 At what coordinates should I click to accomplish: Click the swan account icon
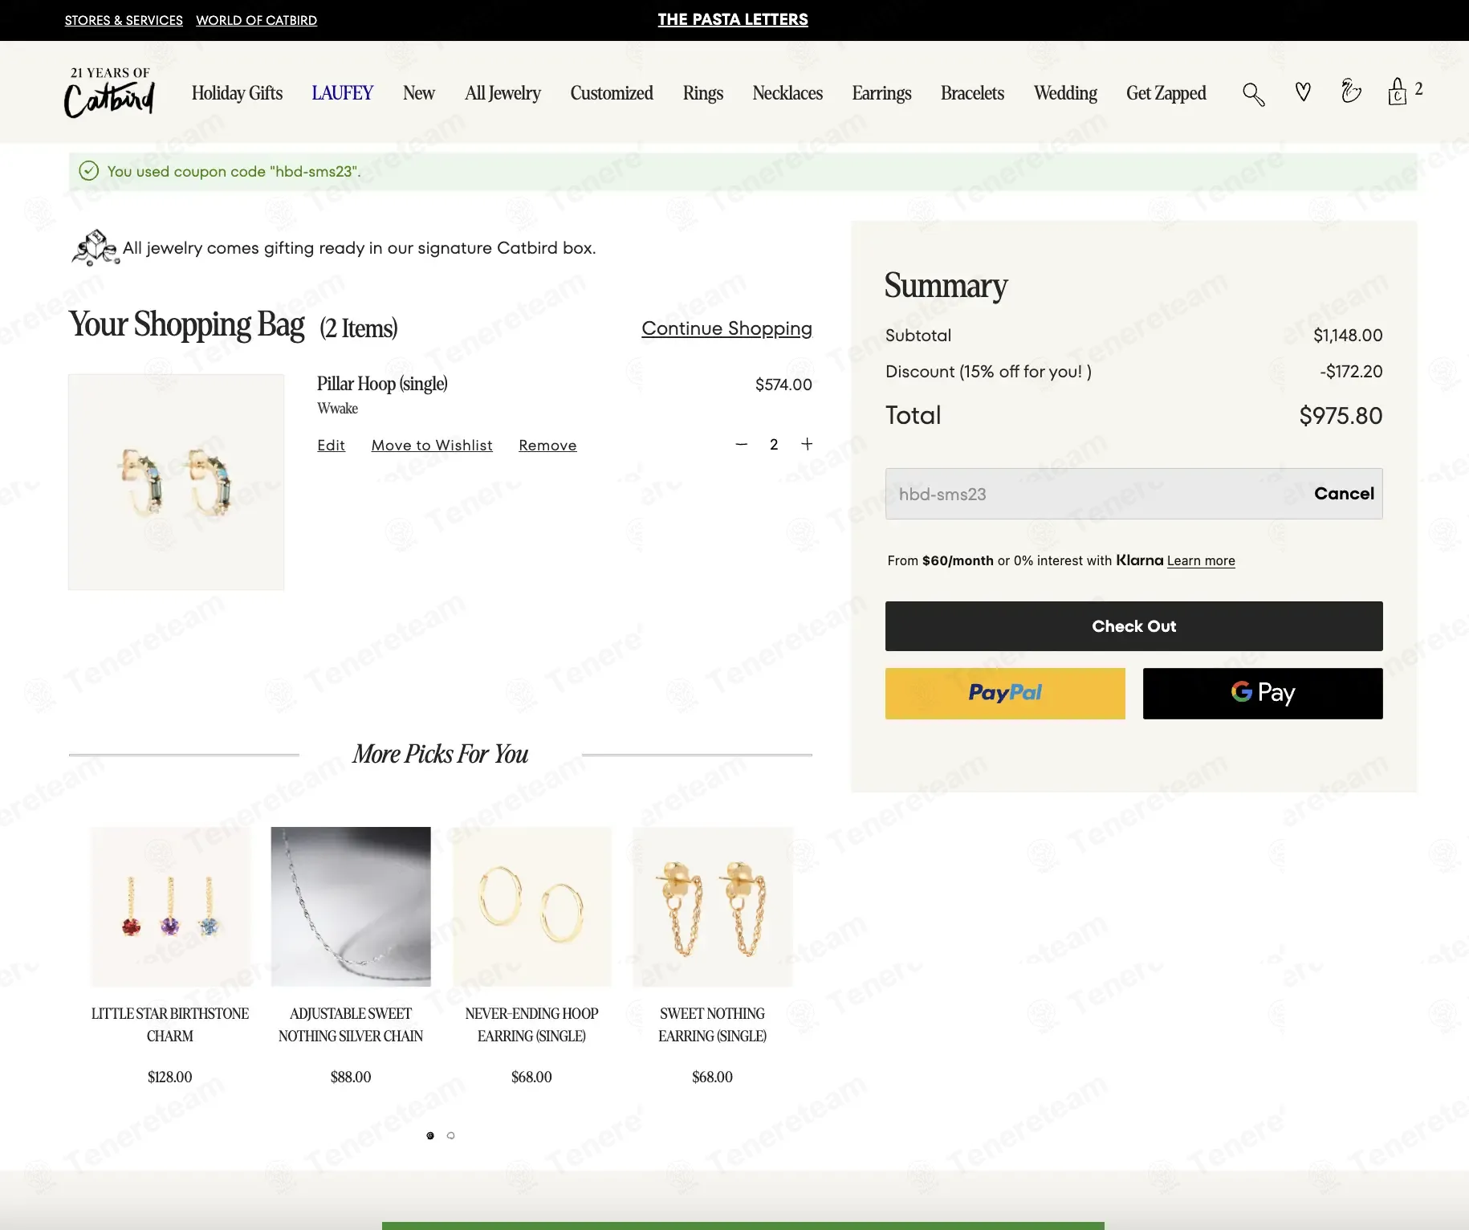coord(1351,92)
